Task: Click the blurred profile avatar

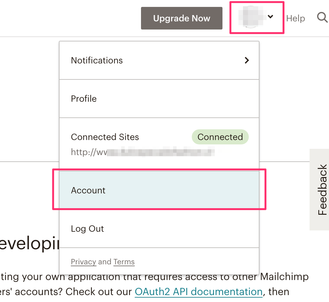Action: click(251, 17)
